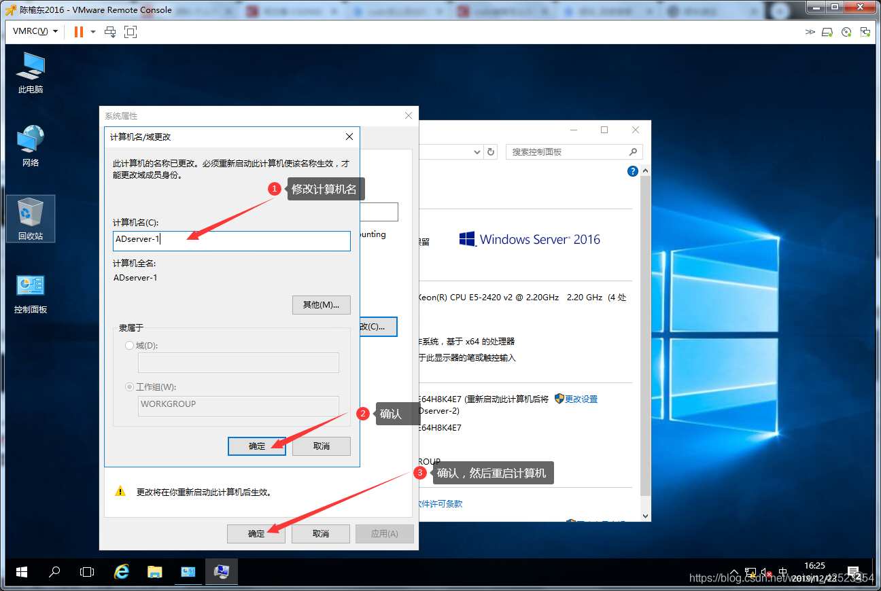Click the blue help question mark icon
The width and height of the screenshot is (881, 591).
pos(633,171)
